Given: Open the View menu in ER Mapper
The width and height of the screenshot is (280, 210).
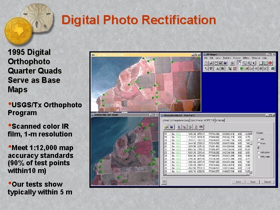Looking at the screenshot, I should pos(218,58).
